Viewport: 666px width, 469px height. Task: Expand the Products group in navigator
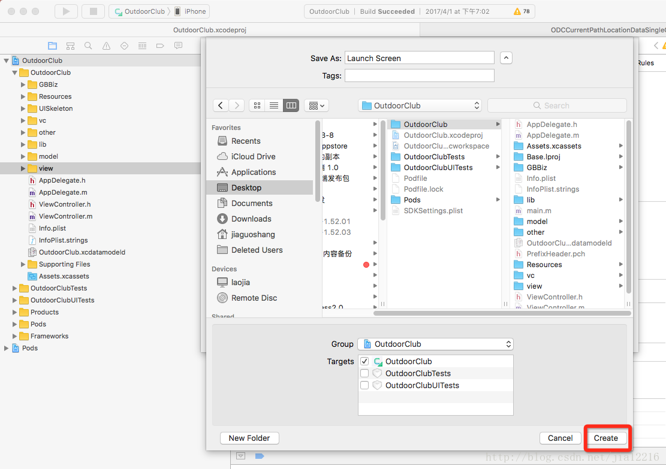pyautogui.click(x=15, y=312)
